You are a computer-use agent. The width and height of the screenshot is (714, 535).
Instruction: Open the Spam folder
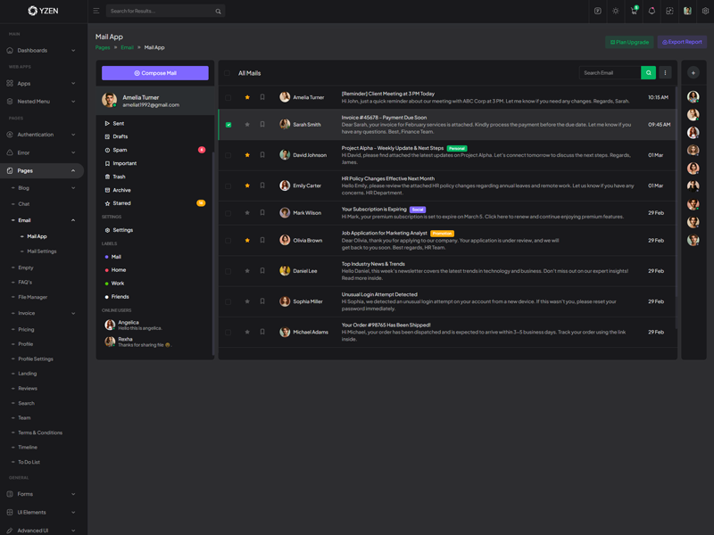[120, 150]
